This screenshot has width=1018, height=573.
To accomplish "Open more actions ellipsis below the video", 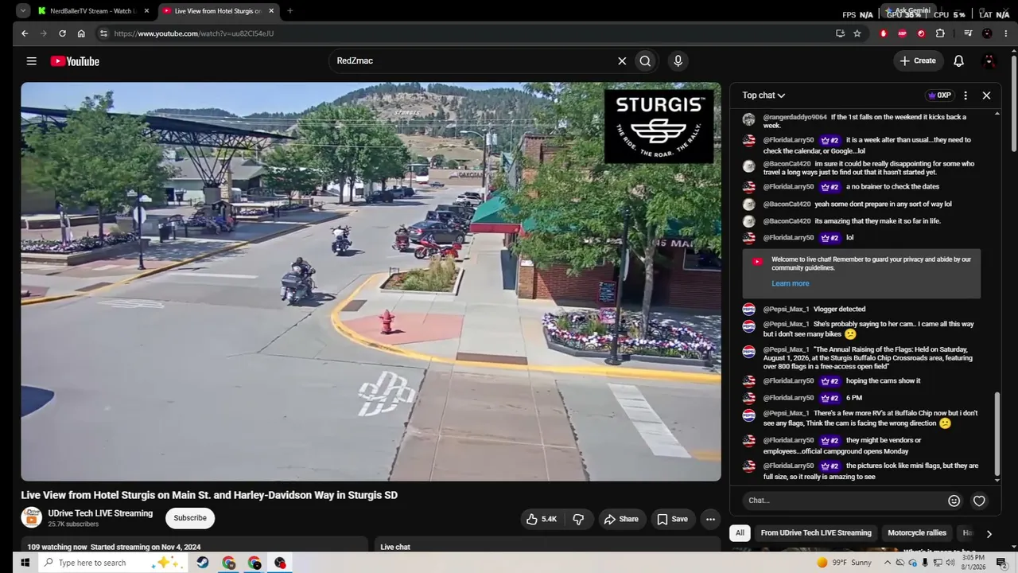I will coord(710,519).
